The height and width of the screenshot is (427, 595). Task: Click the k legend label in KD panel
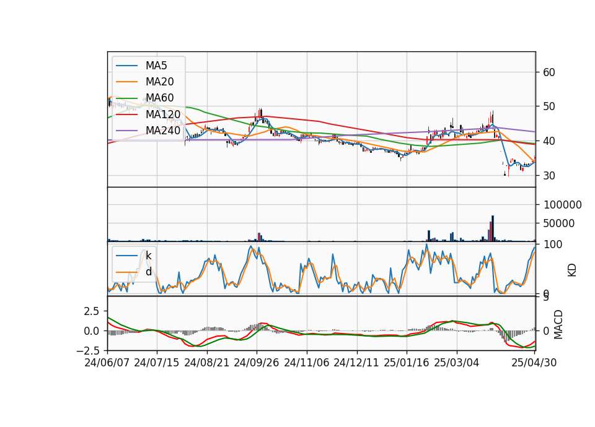coord(148,256)
